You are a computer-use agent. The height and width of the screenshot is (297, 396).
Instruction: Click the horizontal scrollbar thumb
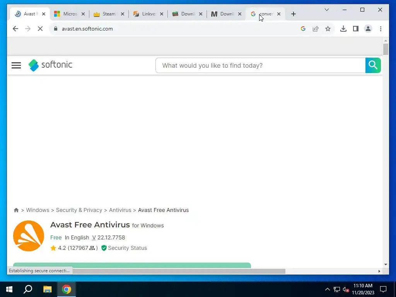point(179,271)
